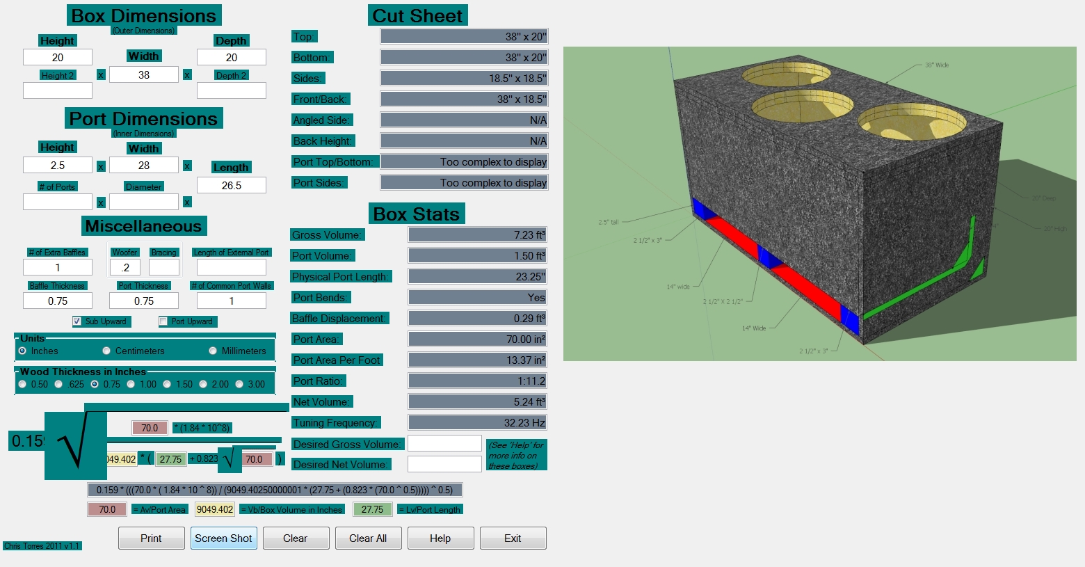This screenshot has height=567, width=1085.
Task: Select the Centimeters units radio button
Action: click(x=106, y=351)
